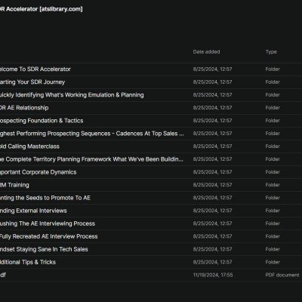Sort by the 'Type' column header
The width and height of the screenshot is (302, 302).
tap(271, 52)
